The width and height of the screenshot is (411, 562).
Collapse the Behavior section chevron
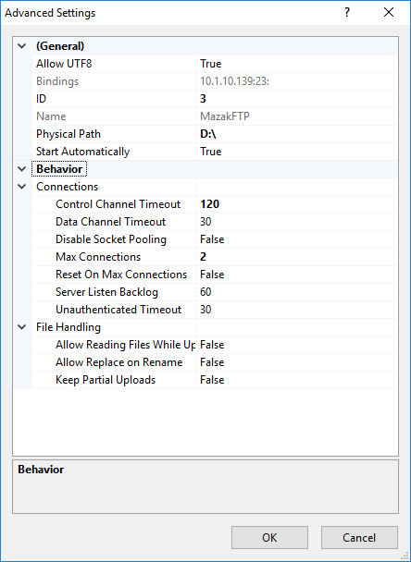[22, 169]
